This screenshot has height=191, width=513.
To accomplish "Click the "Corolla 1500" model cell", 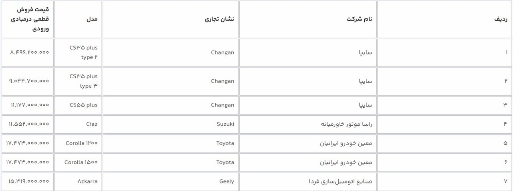I will (81, 162).
